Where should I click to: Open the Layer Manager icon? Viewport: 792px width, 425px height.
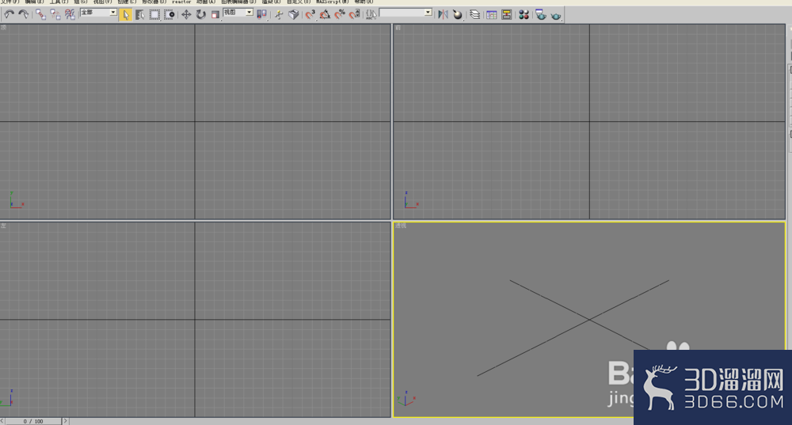click(474, 14)
